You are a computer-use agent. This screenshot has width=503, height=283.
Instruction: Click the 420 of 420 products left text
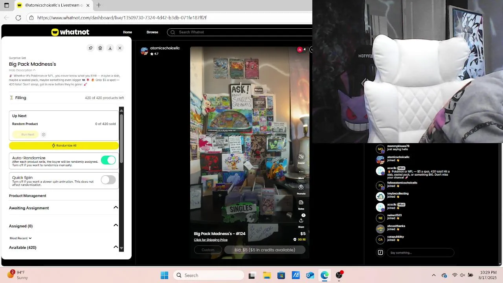[x=104, y=98]
